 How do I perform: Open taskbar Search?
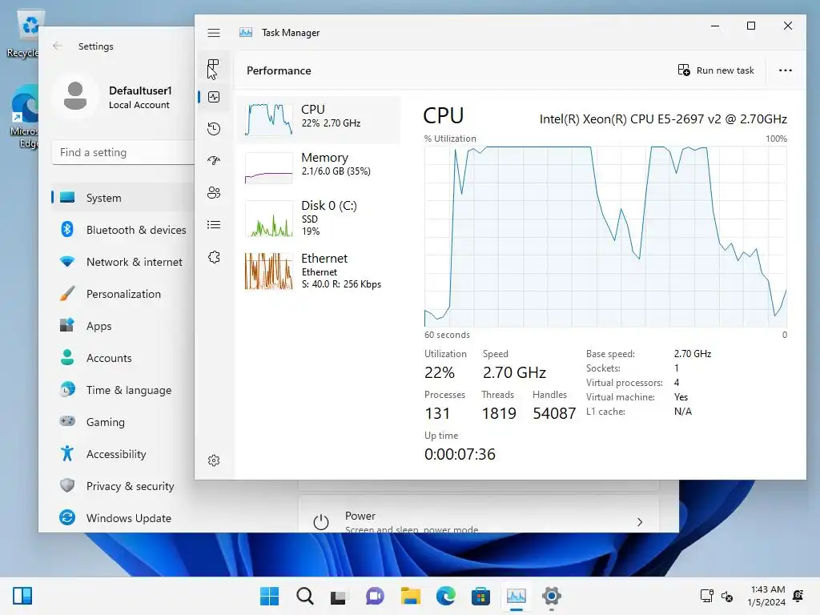pos(305,596)
